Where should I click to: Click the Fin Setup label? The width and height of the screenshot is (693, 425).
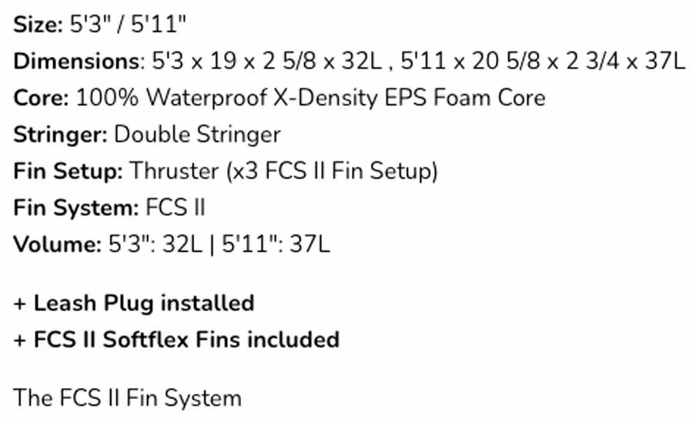pyautogui.click(x=68, y=171)
